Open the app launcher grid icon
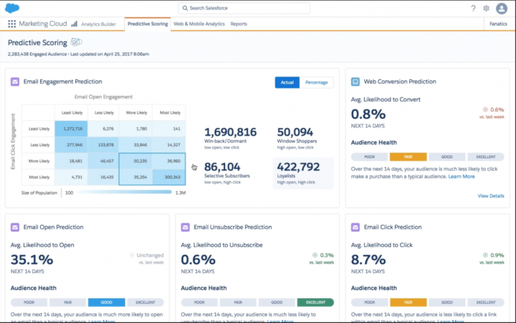Image resolution: width=516 pixels, height=323 pixels. tap(12, 24)
